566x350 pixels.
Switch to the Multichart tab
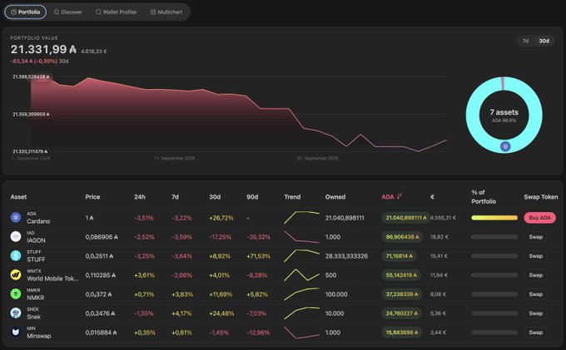[166, 12]
